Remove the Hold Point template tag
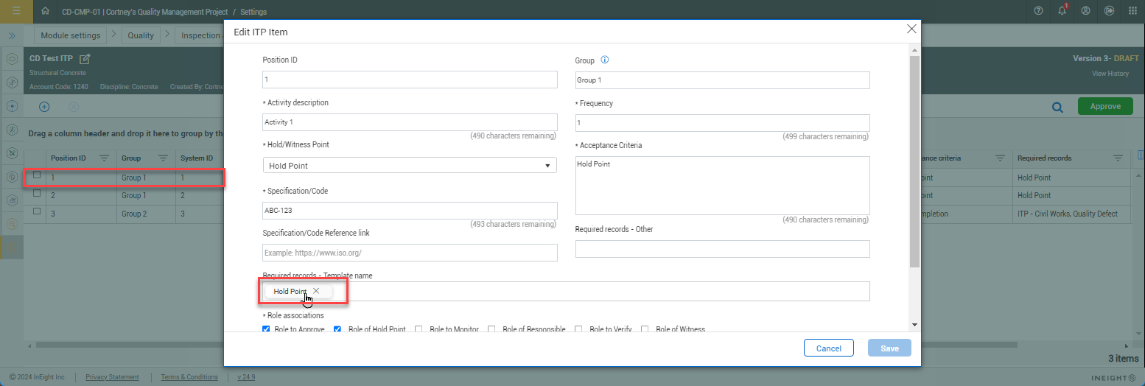 pyautogui.click(x=316, y=291)
